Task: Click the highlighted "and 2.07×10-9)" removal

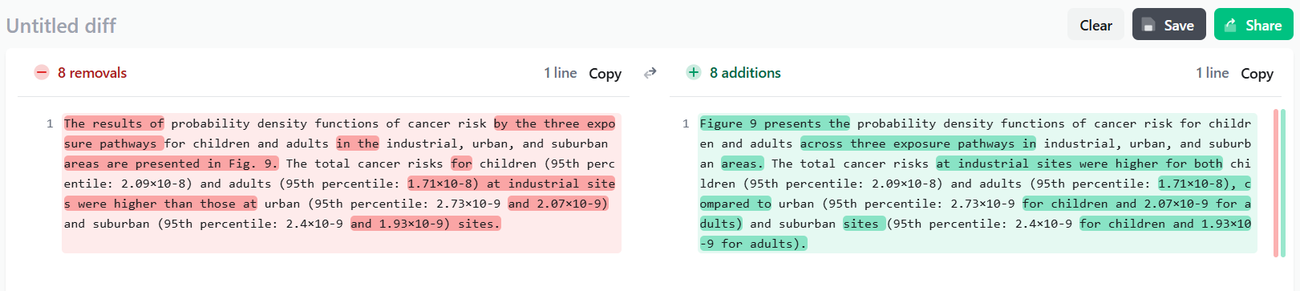Action: click(558, 204)
